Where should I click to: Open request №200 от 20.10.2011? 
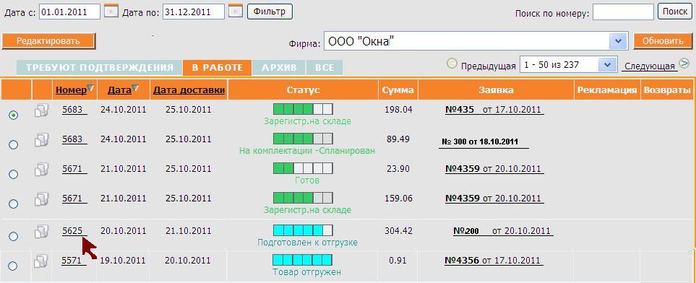pos(503,231)
